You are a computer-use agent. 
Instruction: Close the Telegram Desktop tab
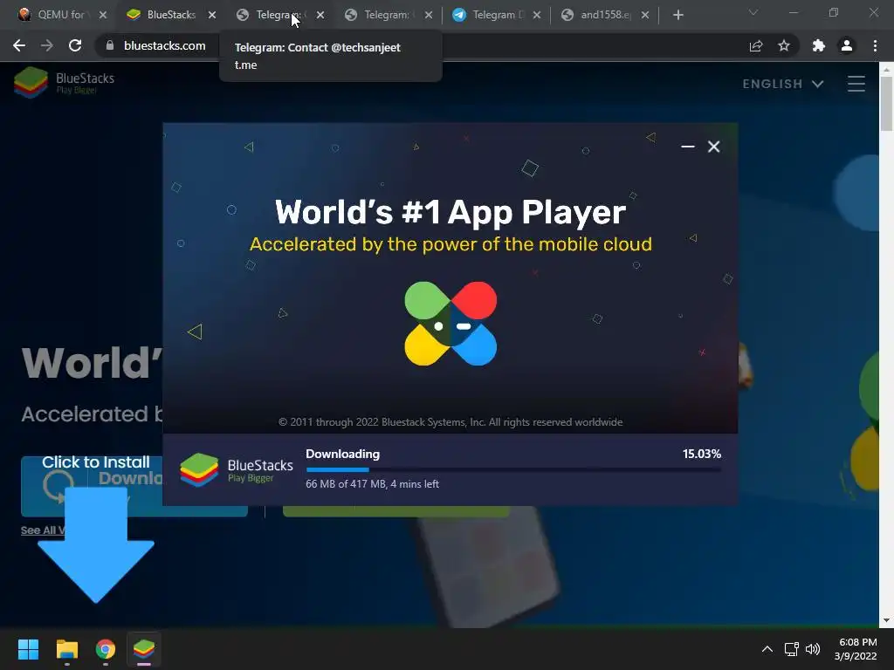pyautogui.click(x=537, y=16)
